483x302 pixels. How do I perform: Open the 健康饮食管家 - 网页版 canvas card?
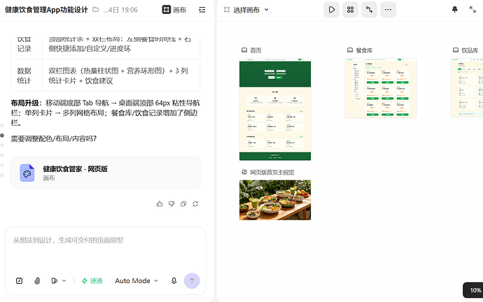point(105,173)
